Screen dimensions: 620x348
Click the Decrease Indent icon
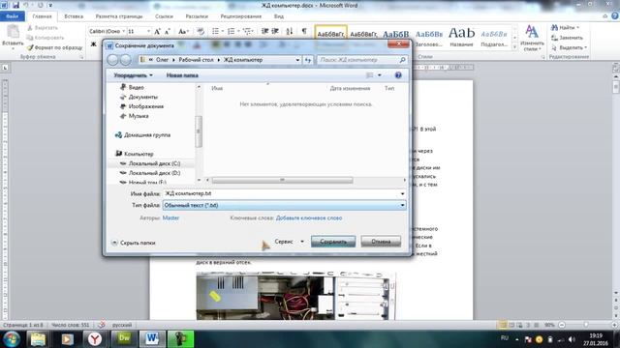pyautogui.click(x=264, y=31)
